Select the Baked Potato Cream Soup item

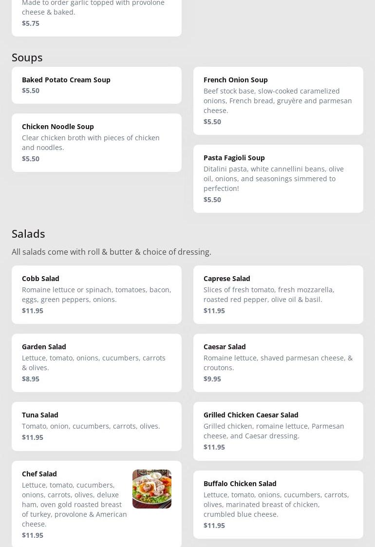[96, 85]
